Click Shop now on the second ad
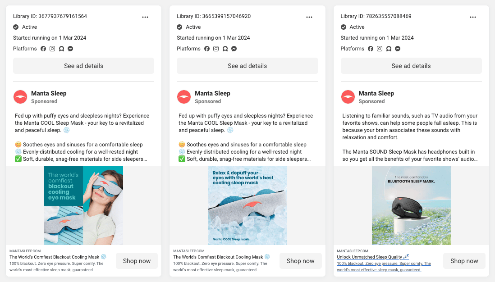The width and height of the screenshot is (495, 282). (300, 261)
